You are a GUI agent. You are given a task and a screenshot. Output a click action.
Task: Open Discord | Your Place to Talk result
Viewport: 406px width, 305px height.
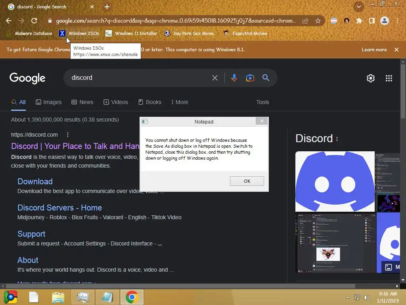pos(75,146)
